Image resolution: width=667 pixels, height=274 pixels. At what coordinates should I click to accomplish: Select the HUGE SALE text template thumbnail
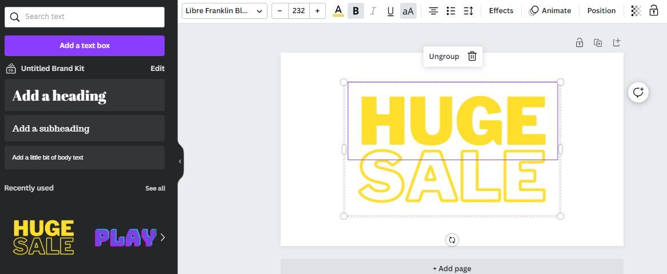tap(43, 237)
